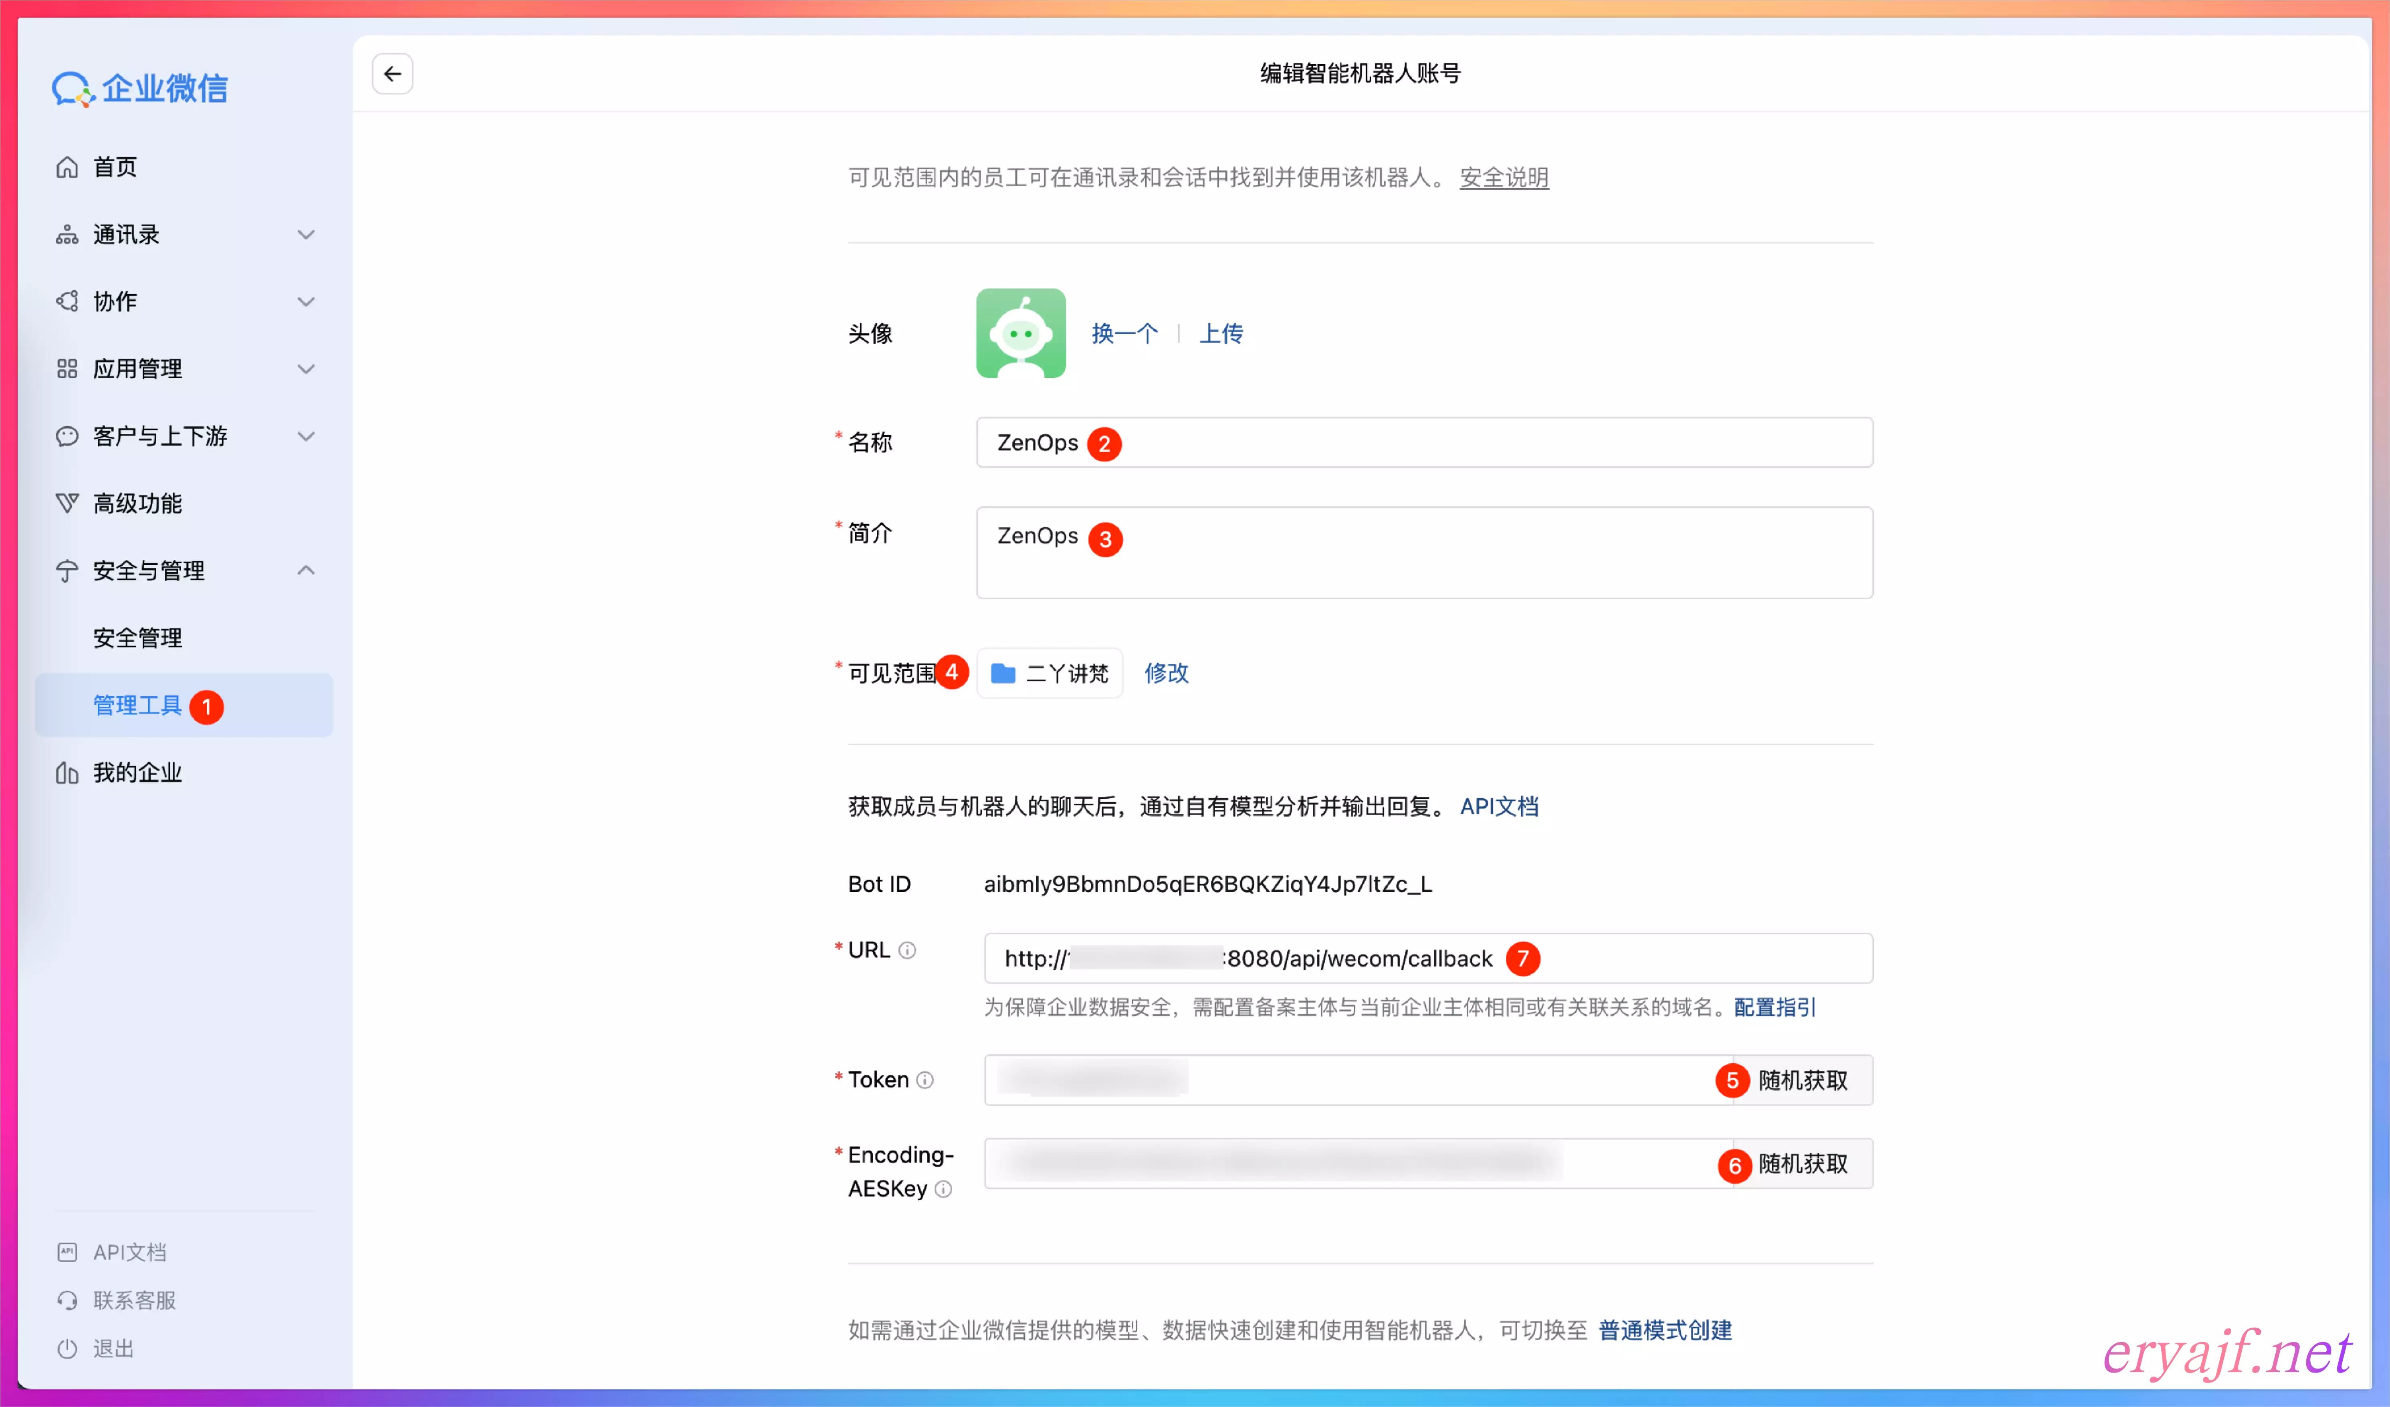Image resolution: width=2390 pixels, height=1407 pixels.
Task: Click the EncodingAESKey info icon
Action: coord(943,1189)
